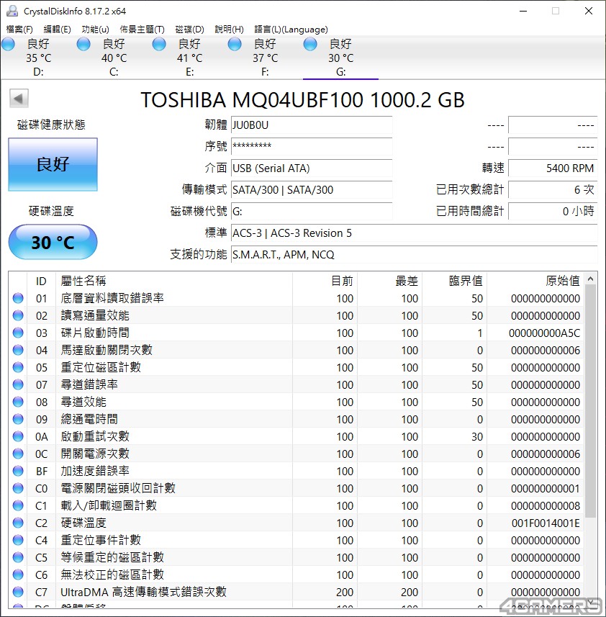
Task: Click raw value 001F0014001E
Action: [546, 523]
